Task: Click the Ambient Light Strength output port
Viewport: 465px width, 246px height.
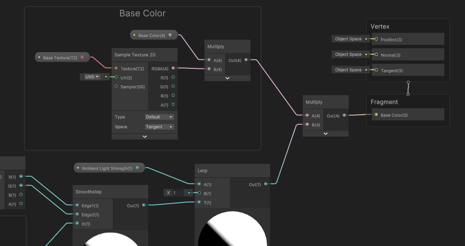Action: point(138,168)
